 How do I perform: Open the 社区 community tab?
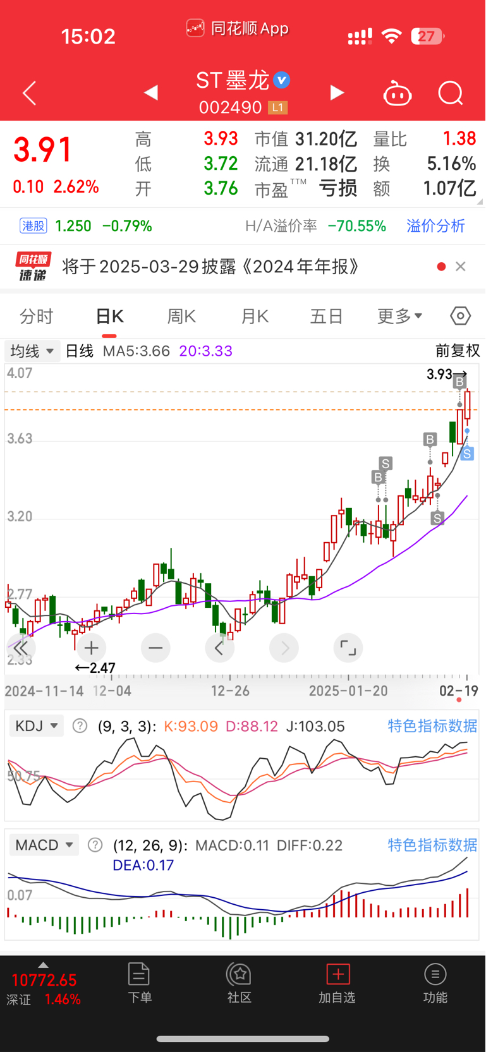click(240, 983)
